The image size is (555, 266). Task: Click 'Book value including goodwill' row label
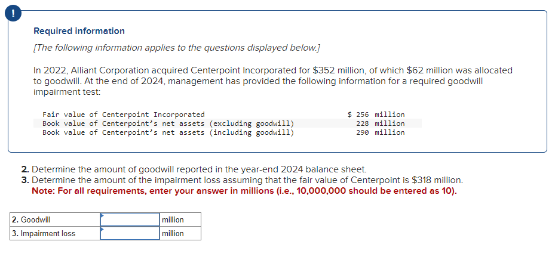pos(168,132)
